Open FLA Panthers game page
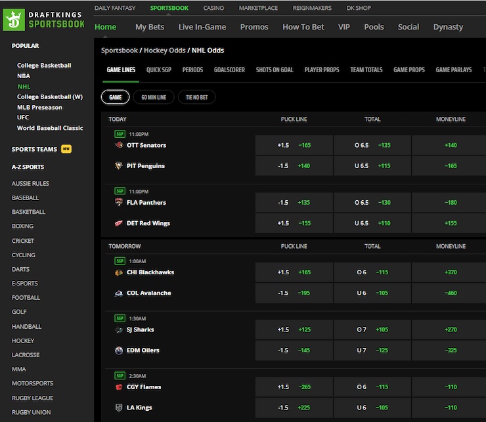Image resolution: width=486 pixels, height=422 pixels. [146, 203]
